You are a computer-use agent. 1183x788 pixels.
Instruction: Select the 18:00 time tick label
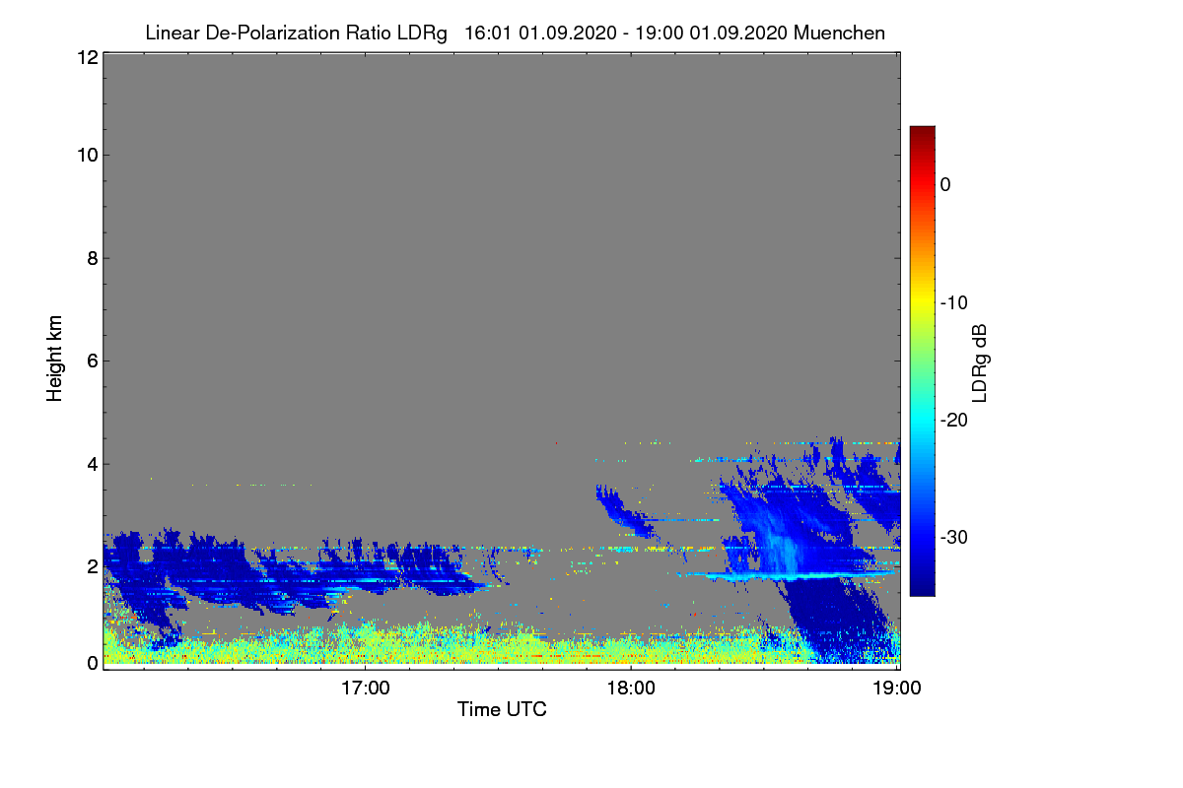coord(631,688)
